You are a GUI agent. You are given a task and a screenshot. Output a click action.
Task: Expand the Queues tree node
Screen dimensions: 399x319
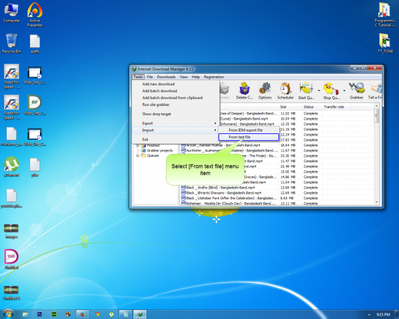pyautogui.click(x=137, y=156)
